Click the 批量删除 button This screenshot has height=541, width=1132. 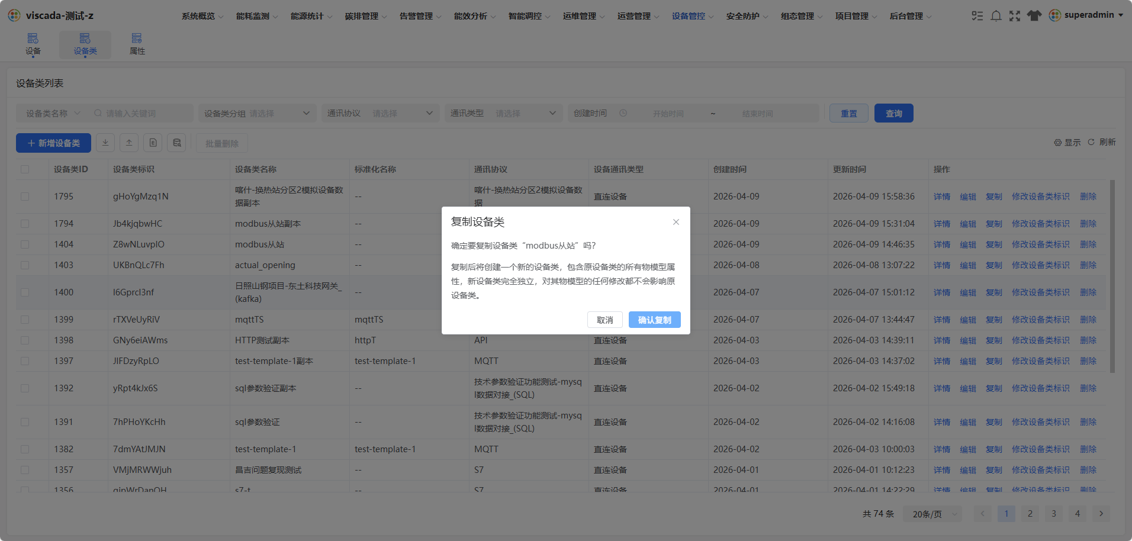(222, 143)
